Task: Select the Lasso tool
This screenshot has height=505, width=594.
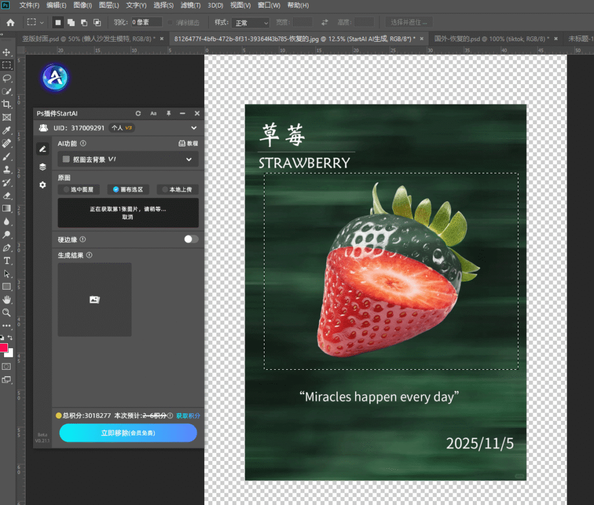Action: tap(7, 78)
